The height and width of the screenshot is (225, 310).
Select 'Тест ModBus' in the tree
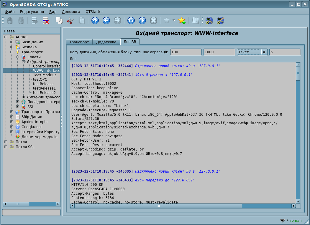(x=45, y=75)
